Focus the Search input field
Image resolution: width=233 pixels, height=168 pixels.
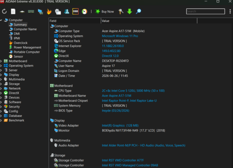(x=205, y=12)
